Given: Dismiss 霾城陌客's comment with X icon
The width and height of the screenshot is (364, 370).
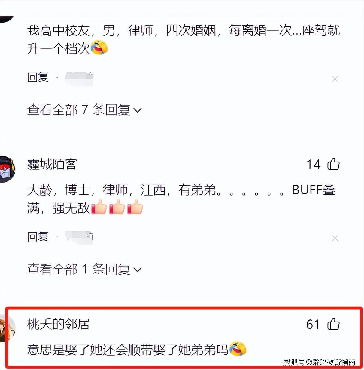Looking at the screenshot, I should [335, 238].
